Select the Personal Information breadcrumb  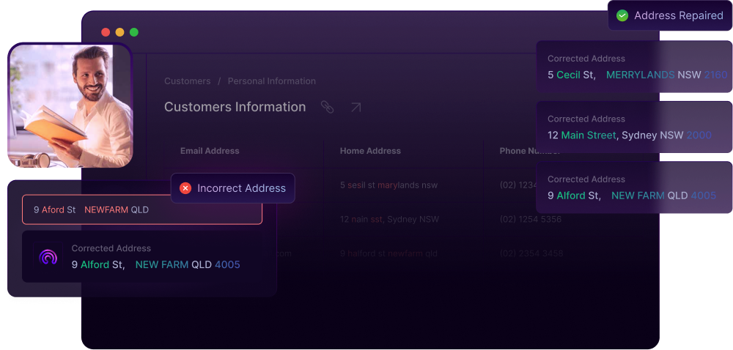271,81
